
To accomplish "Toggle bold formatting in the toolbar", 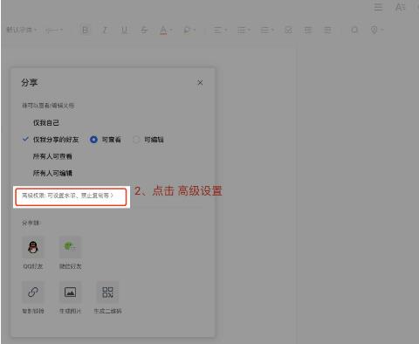I will click(86, 30).
